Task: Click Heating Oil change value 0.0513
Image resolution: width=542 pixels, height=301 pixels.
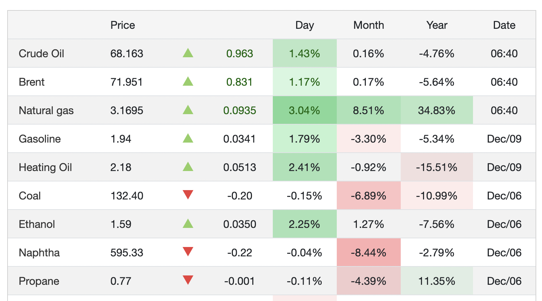Action: pos(239,167)
